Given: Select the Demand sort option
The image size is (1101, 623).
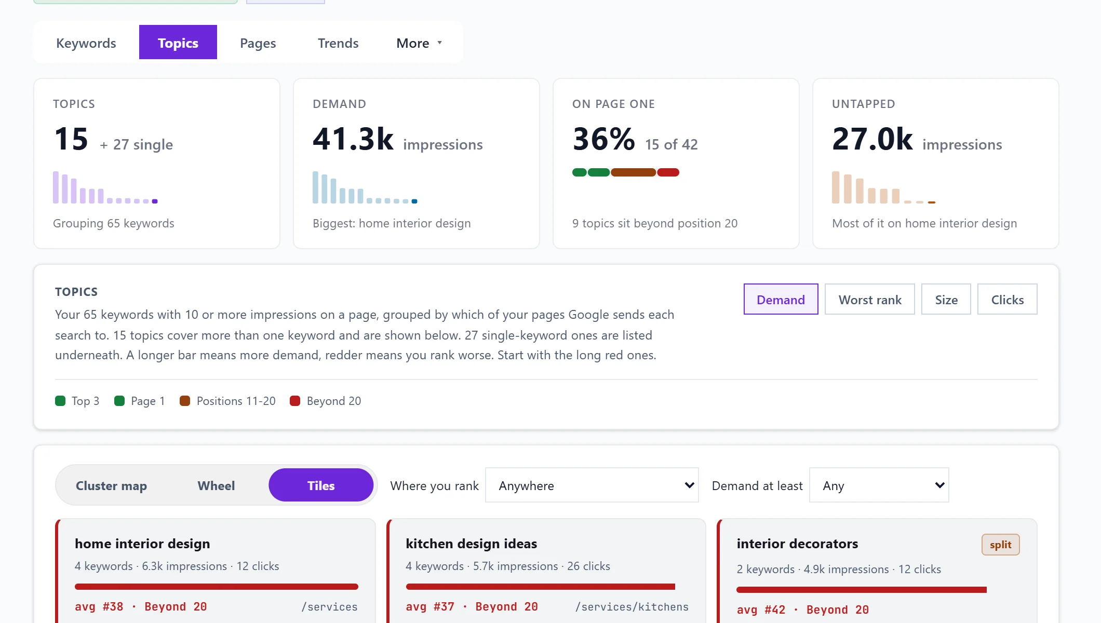Looking at the screenshot, I should coord(781,299).
